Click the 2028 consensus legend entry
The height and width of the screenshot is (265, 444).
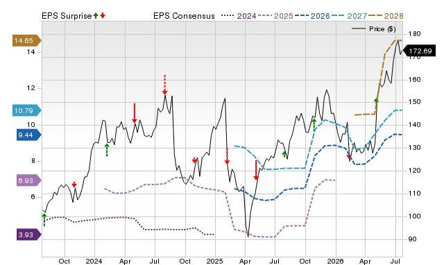coord(386,16)
